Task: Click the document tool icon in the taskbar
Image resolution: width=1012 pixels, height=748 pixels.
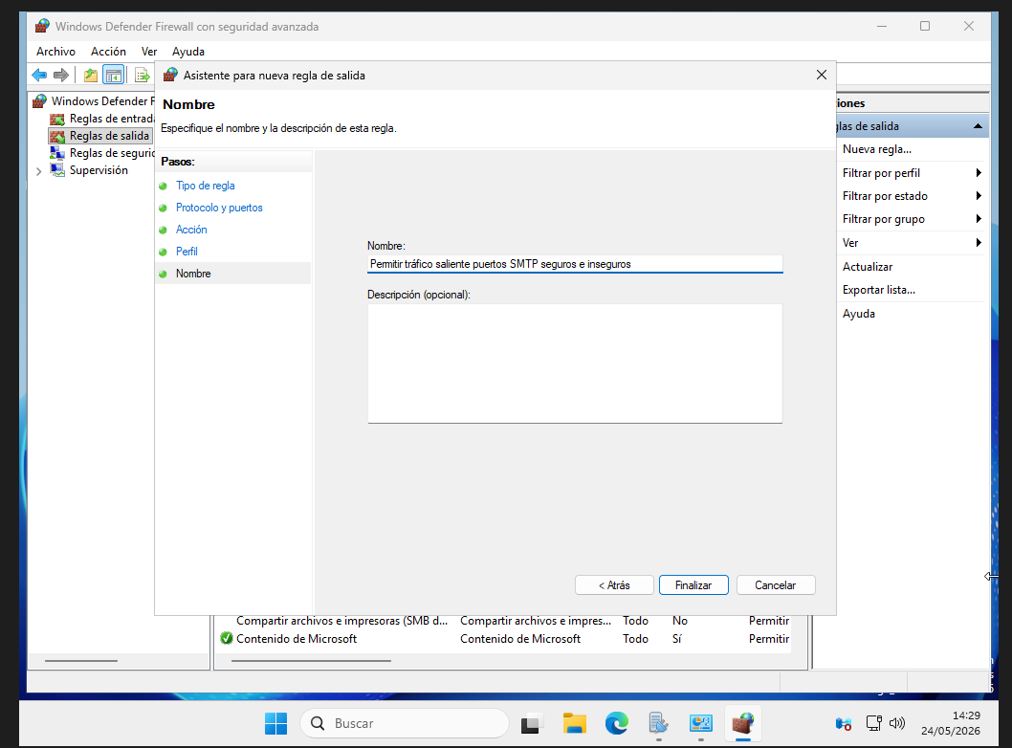Action: [658, 723]
